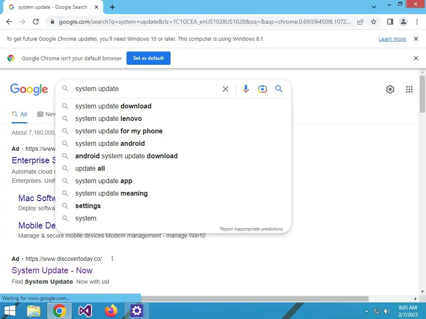Viewport: 426px width, 319px height.
Task: Launch Firefox from taskbar
Action: pos(111,311)
